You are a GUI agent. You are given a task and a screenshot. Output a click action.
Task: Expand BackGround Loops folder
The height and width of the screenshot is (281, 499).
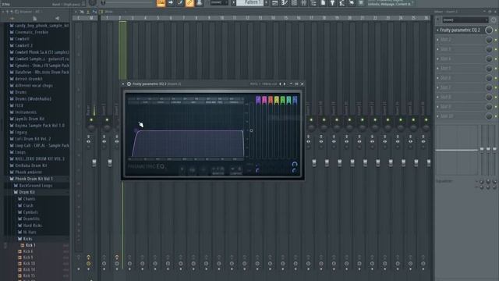36,186
